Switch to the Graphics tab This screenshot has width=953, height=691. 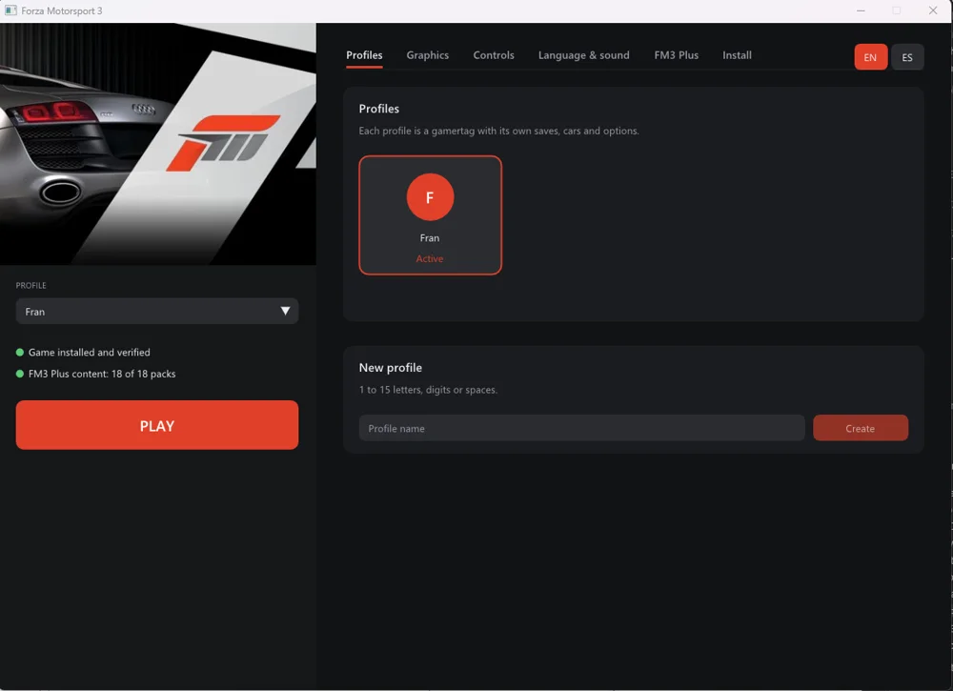point(427,55)
